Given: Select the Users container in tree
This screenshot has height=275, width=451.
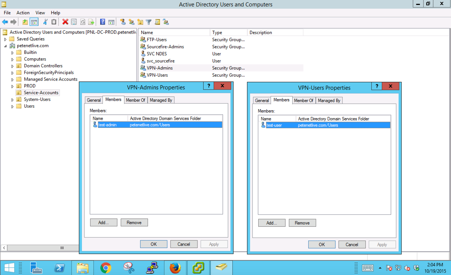Looking at the screenshot, I should [25, 106].
